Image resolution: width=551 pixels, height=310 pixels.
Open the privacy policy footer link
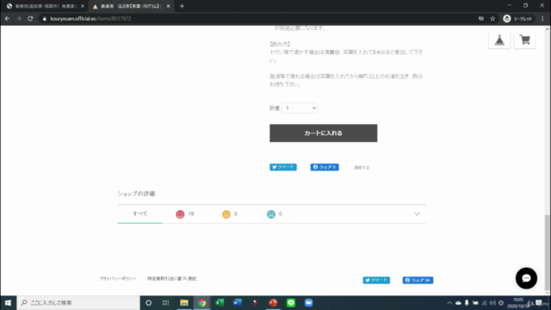point(118,278)
